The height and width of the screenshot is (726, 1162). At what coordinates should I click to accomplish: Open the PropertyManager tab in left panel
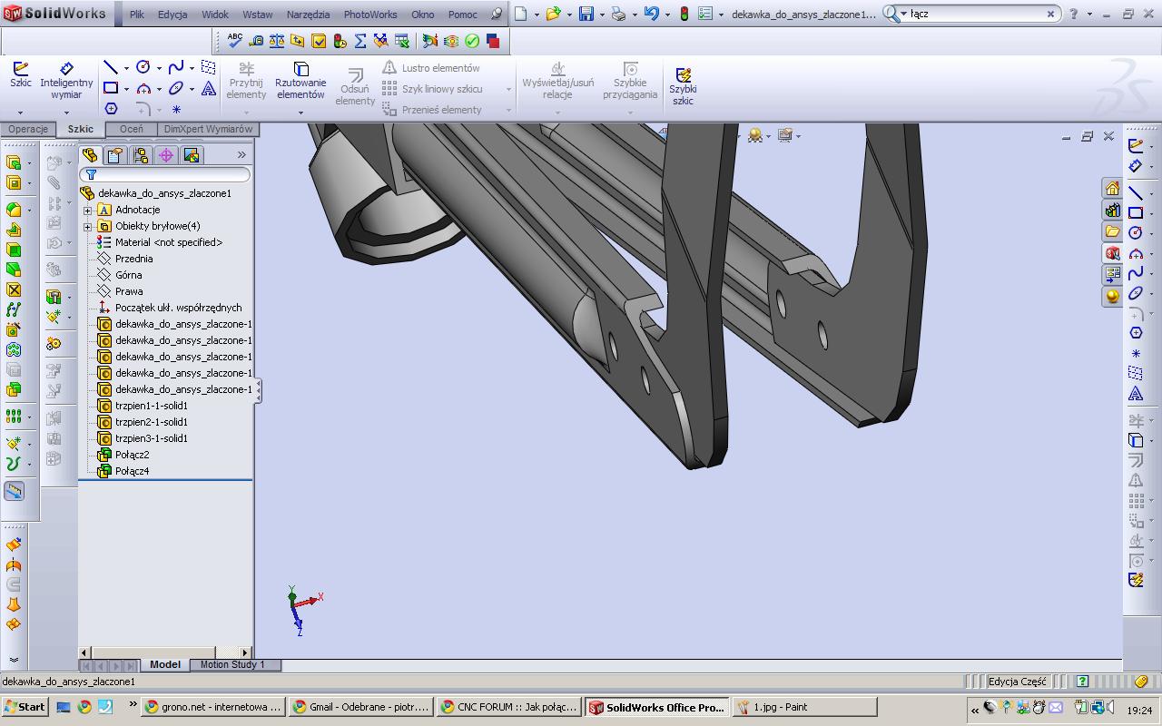tap(114, 155)
